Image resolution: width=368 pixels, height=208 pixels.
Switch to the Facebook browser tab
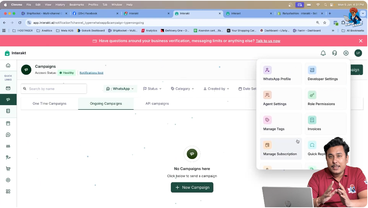[x=95, y=13]
